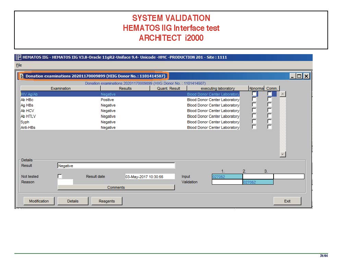Click the Result text field
The height and width of the screenshot is (272, 349).
(x=116, y=166)
